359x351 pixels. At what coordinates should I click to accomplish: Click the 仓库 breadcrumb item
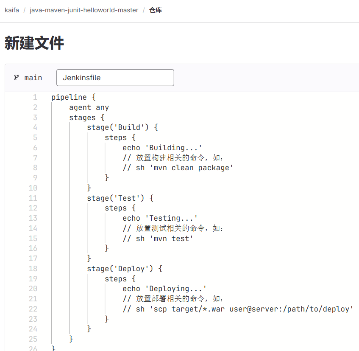[155, 10]
